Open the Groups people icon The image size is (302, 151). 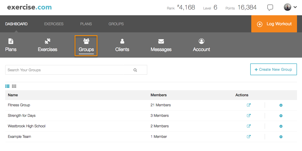point(86,41)
